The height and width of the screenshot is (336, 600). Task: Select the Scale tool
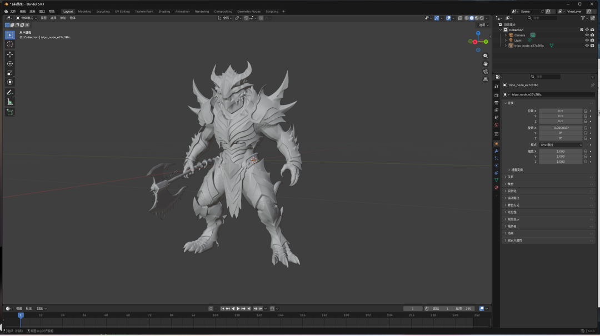9,73
